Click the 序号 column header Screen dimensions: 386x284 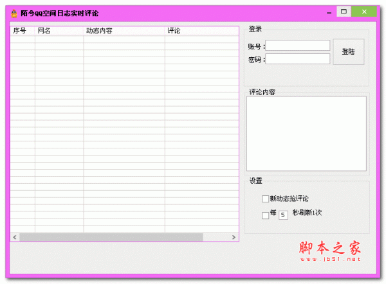(x=23, y=31)
